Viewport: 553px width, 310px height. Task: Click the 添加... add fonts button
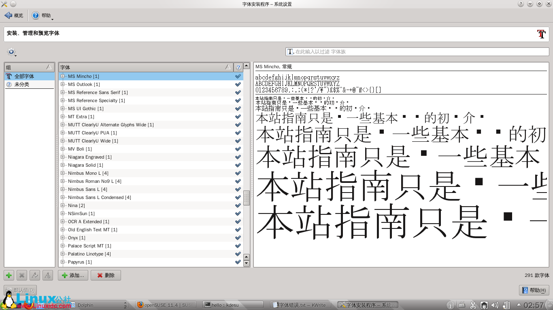[x=73, y=275]
